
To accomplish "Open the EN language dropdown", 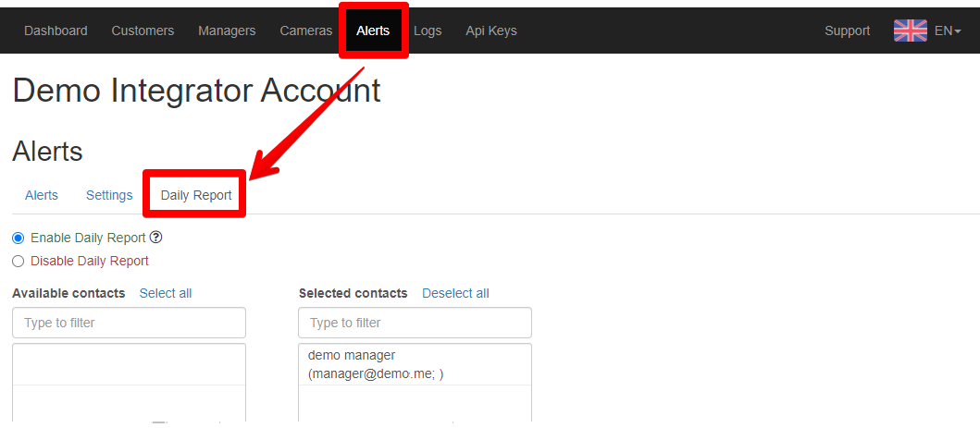I will (x=948, y=31).
